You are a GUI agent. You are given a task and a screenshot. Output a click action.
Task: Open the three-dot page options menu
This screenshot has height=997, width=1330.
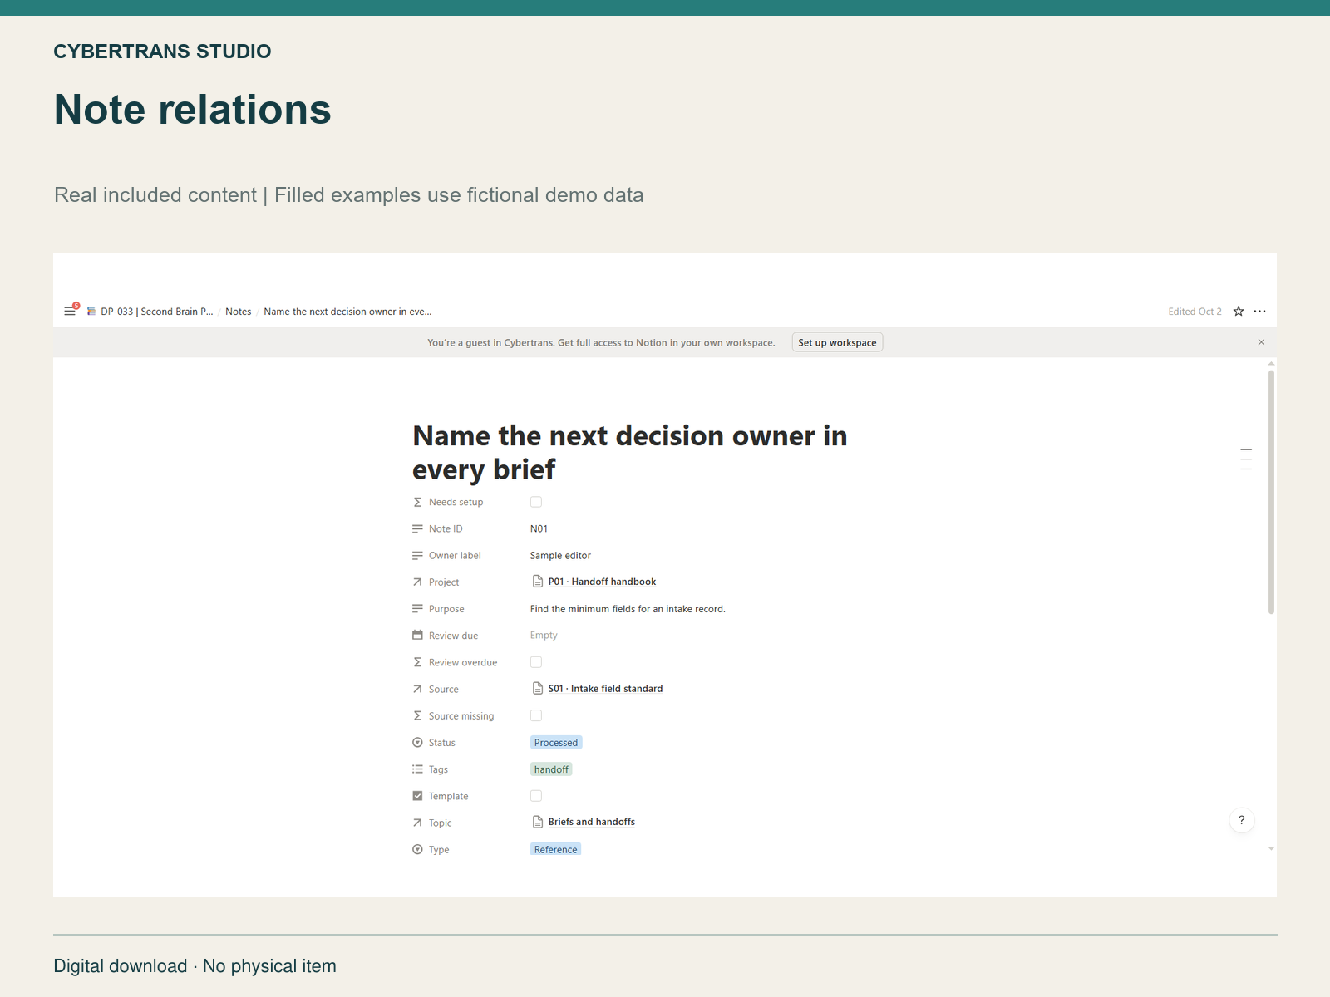[x=1260, y=312]
